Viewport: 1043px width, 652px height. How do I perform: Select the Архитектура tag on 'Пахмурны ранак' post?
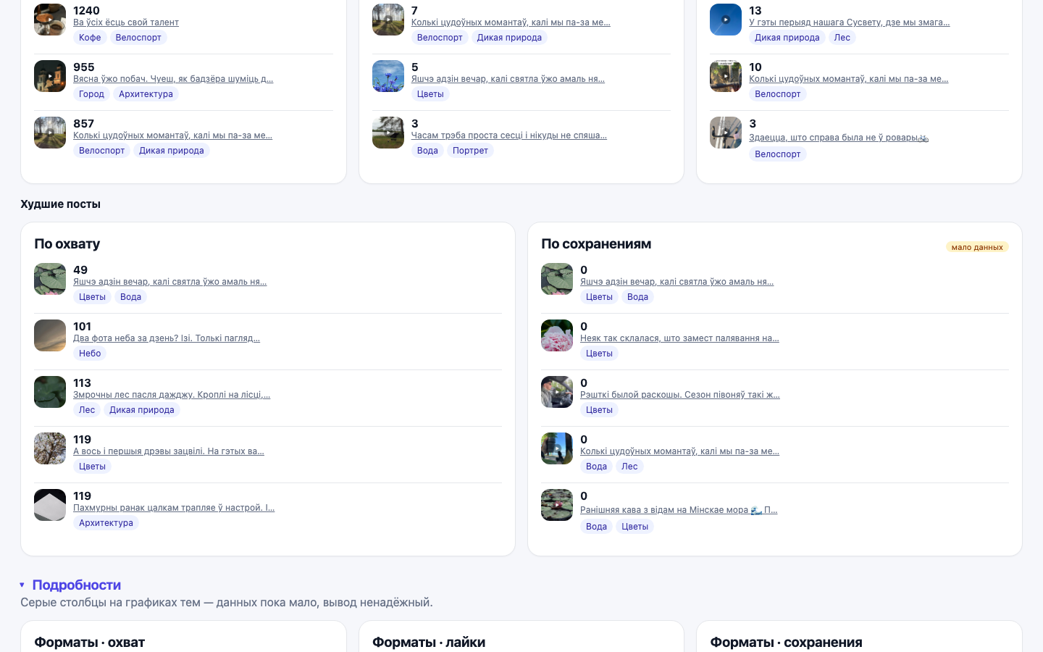pyautogui.click(x=106, y=523)
